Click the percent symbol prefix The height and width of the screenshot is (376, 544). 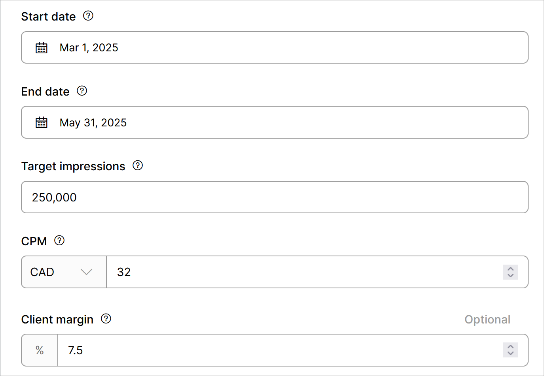coord(40,350)
